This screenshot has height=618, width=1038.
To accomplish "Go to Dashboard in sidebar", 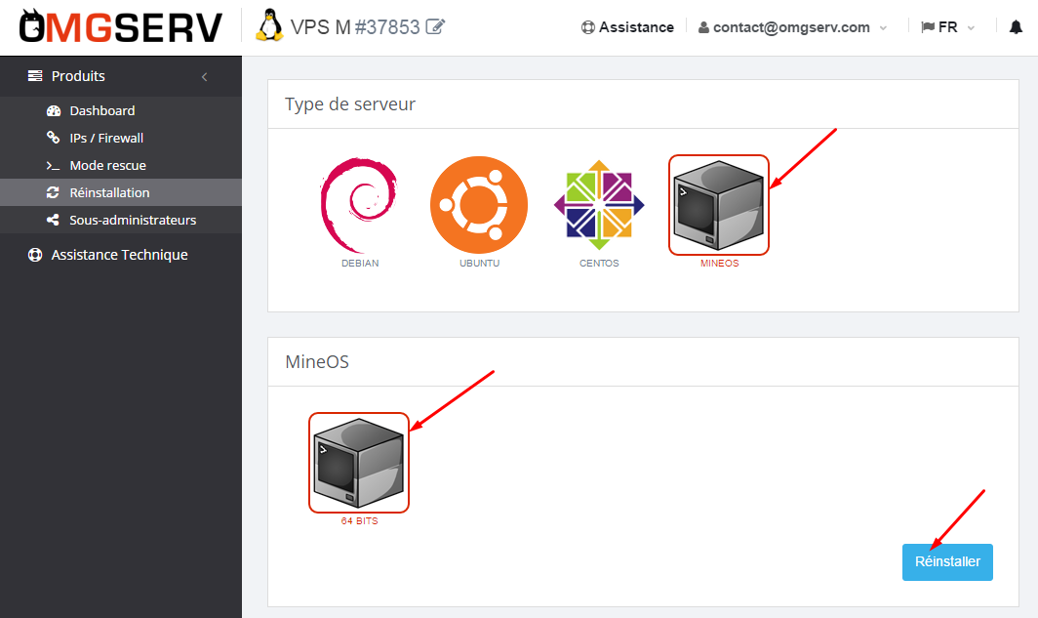I will coord(121,110).
